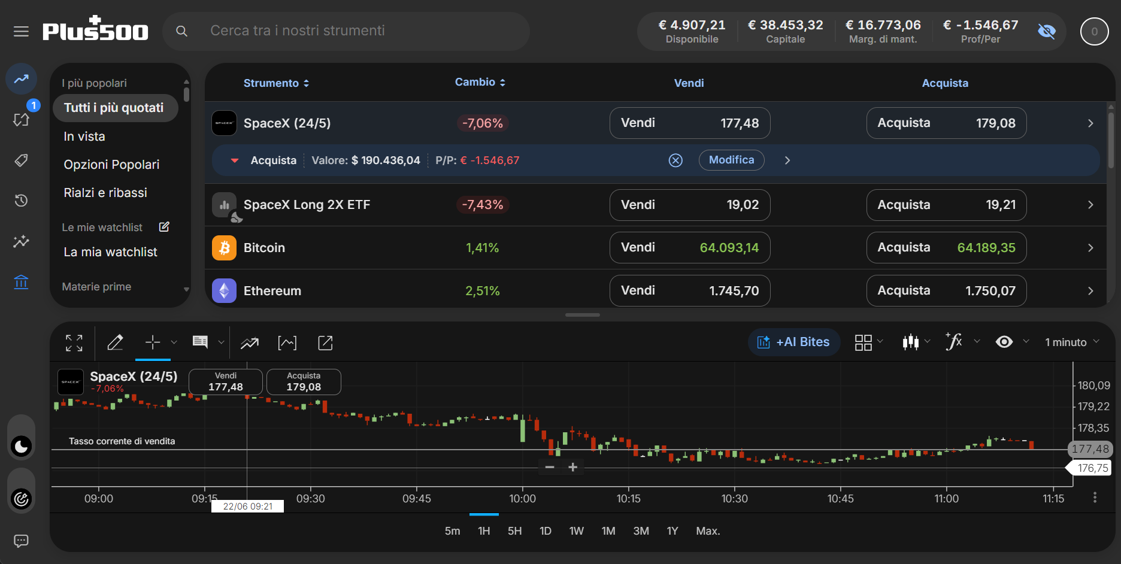This screenshot has height=564, width=1121.
Task: Open position details chevron beside Modifica
Action: pyautogui.click(x=787, y=160)
